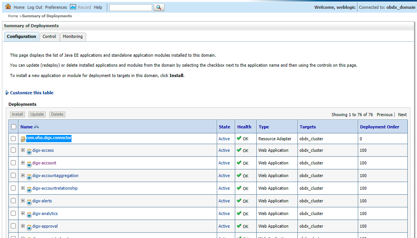The height and width of the screenshot is (238, 417).
Task: Expand the digx-analytics deployment row
Action: click(23, 213)
